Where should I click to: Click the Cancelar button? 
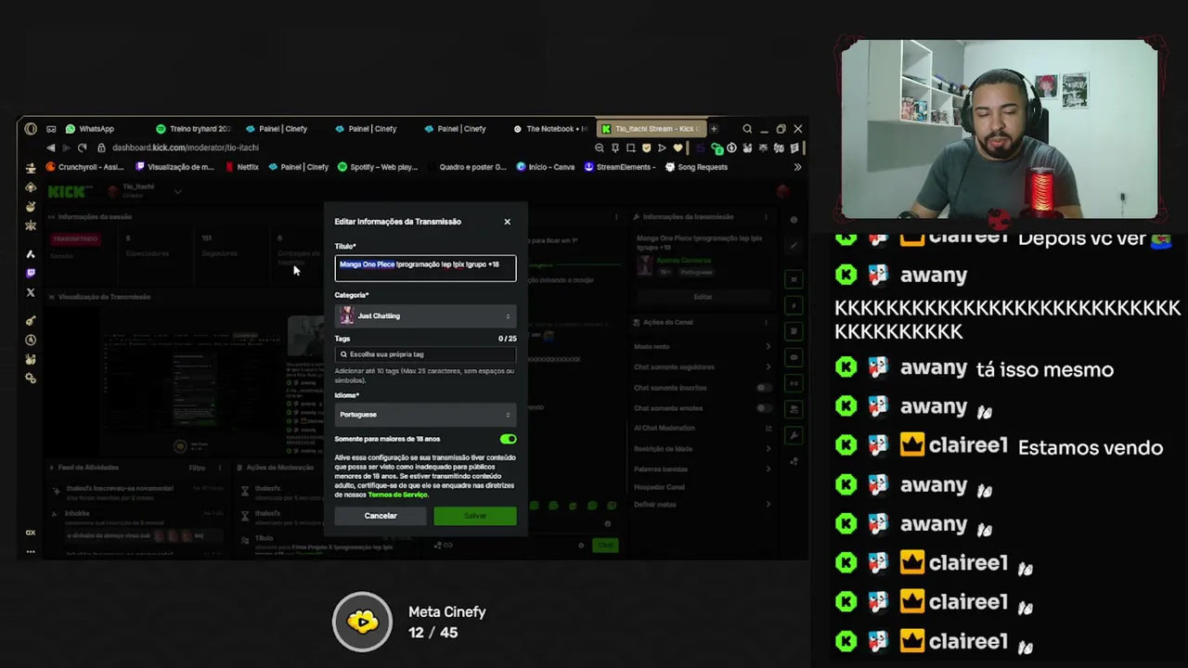[380, 516]
